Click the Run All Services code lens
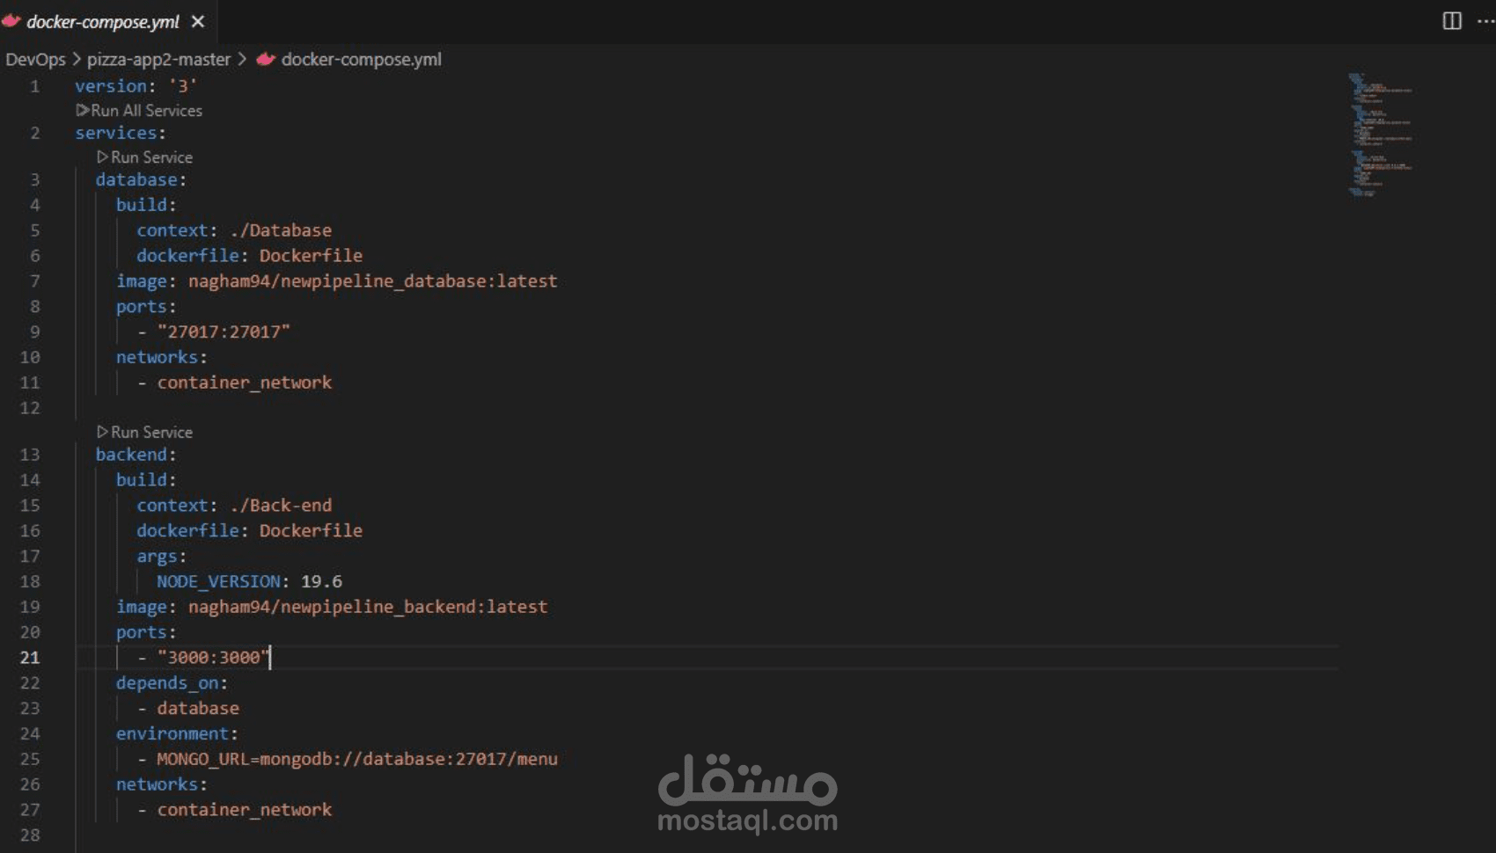 click(146, 110)
